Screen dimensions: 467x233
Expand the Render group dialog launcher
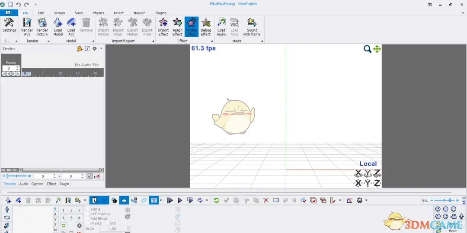click(x=48, y=41)
